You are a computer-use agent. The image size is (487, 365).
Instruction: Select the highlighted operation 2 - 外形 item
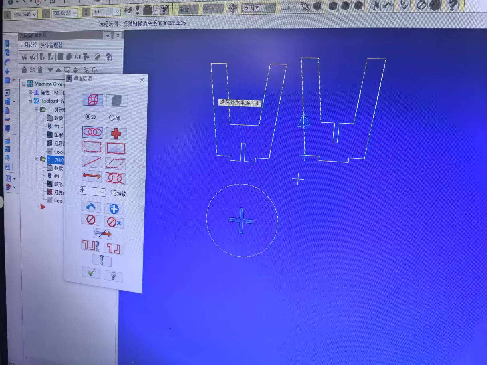pos(56,160)
